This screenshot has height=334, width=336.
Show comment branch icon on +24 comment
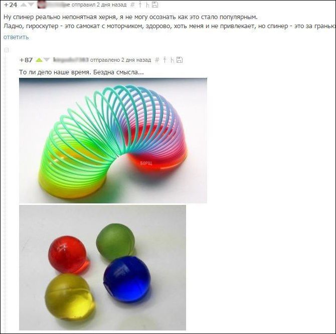click(x=147, y=5)
